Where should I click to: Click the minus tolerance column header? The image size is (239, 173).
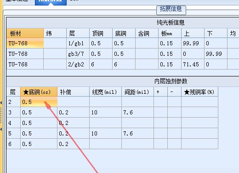[174, 92]
